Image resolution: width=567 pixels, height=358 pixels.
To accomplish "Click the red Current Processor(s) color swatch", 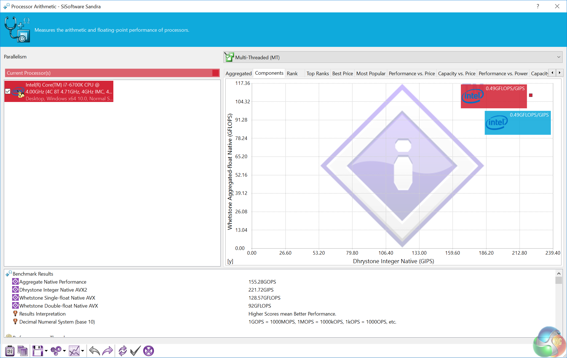I will click(x=215, y=73).
